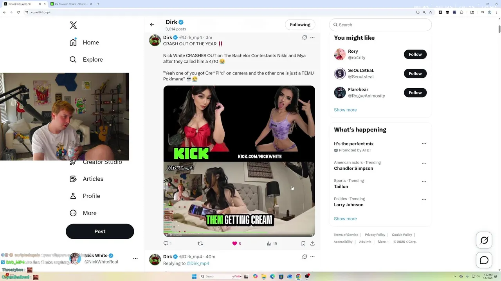Open options for AT&T promoted trend
Screen dimensions: 501x281
point(424,144)
